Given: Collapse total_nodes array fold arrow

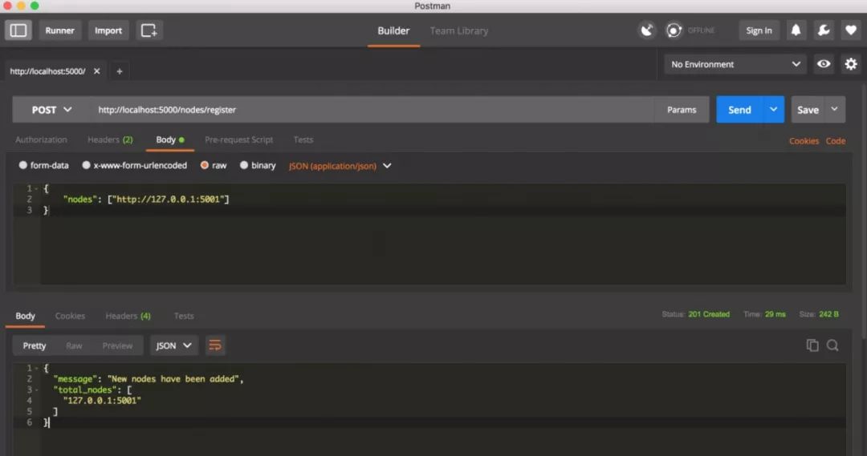Looking at the screenshot, I should coord(36,389).
